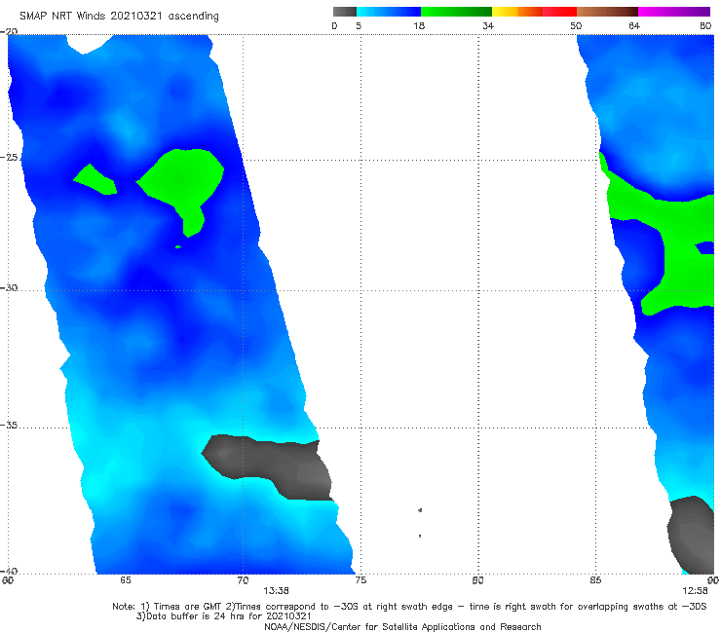Click the gray segment of the color bar

345,12
